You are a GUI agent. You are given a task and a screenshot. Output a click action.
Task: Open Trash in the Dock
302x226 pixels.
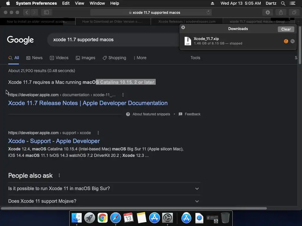pos(225,218)
